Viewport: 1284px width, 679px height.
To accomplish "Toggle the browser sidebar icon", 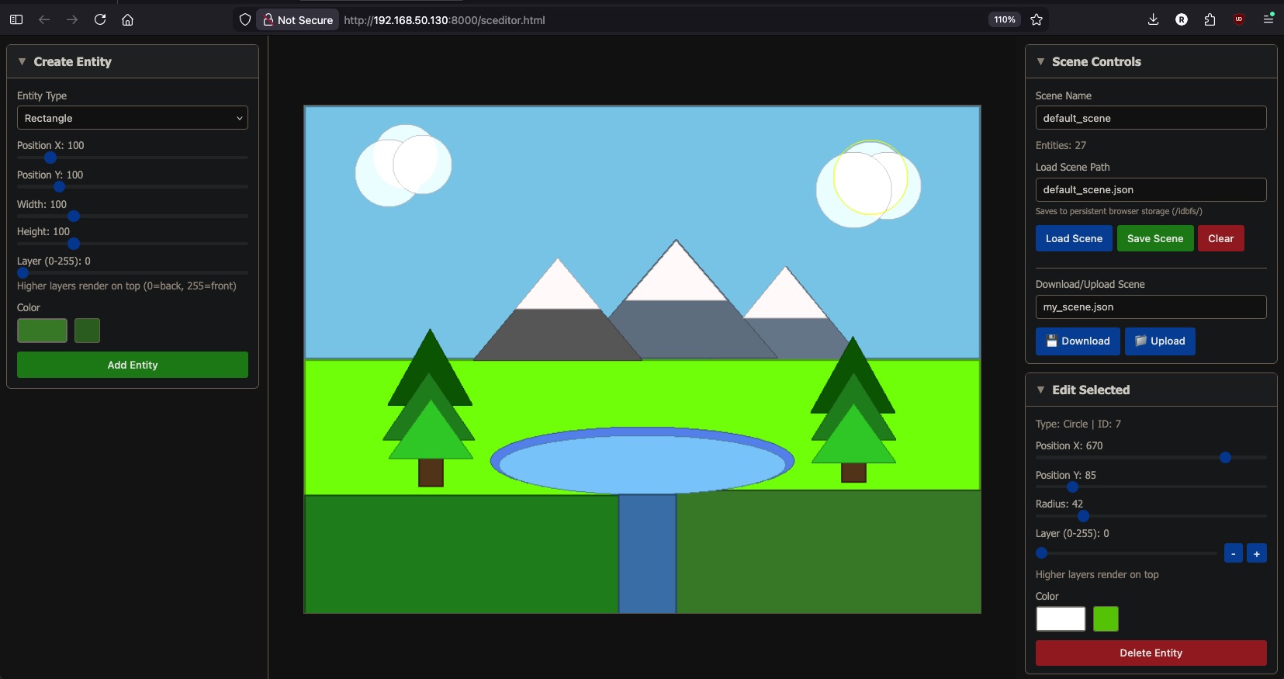I will click(16, 19).
